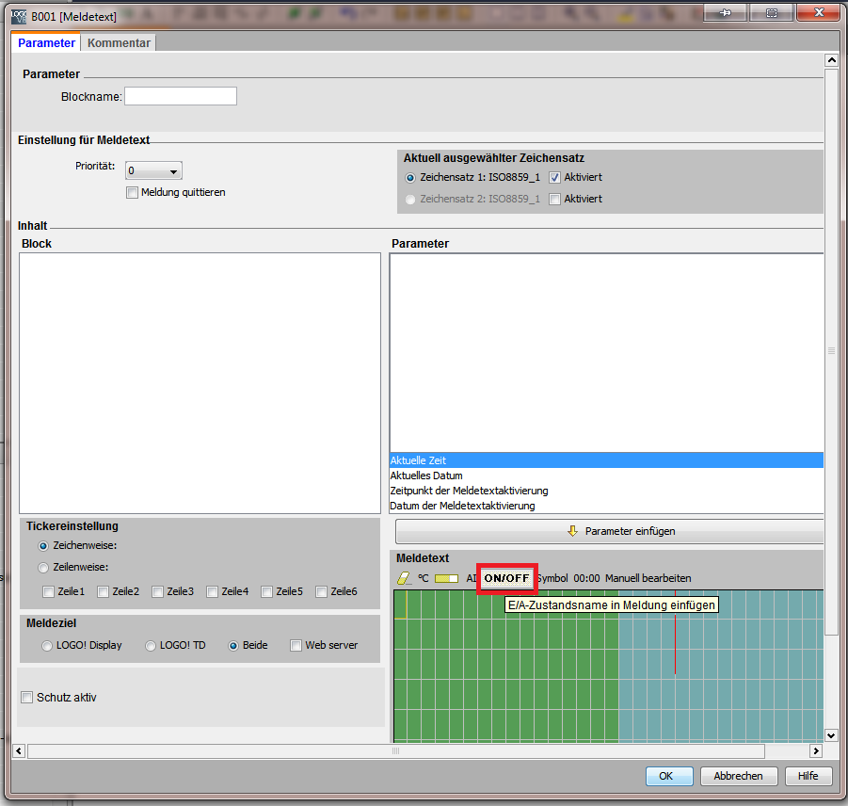Open the Priorität dropdown
The height and width of the screenshot is (806, 848).
point(154,171)
